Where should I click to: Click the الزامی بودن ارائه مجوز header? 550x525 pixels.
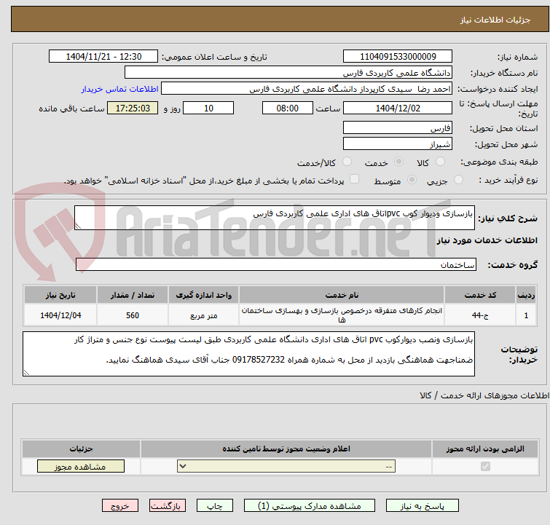point(485,449)
